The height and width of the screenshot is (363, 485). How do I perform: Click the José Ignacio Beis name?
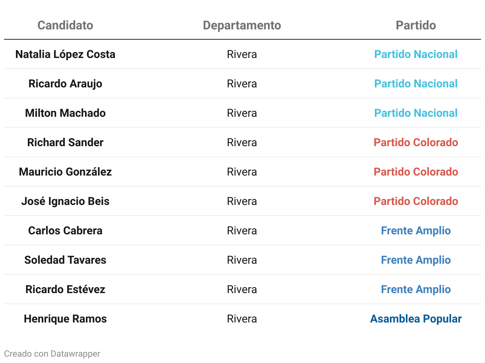pyautogui.click(x=65, y=201)
